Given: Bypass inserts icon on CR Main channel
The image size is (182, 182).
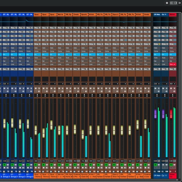Looking at the screenshot, I should 159,36.
